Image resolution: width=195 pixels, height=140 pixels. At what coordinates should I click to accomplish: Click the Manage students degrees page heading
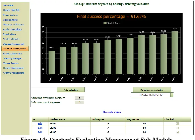point(112,4)
